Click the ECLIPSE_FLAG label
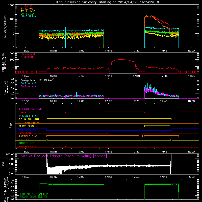The width and height of the screenshot is (202, 202). point(28,130)
